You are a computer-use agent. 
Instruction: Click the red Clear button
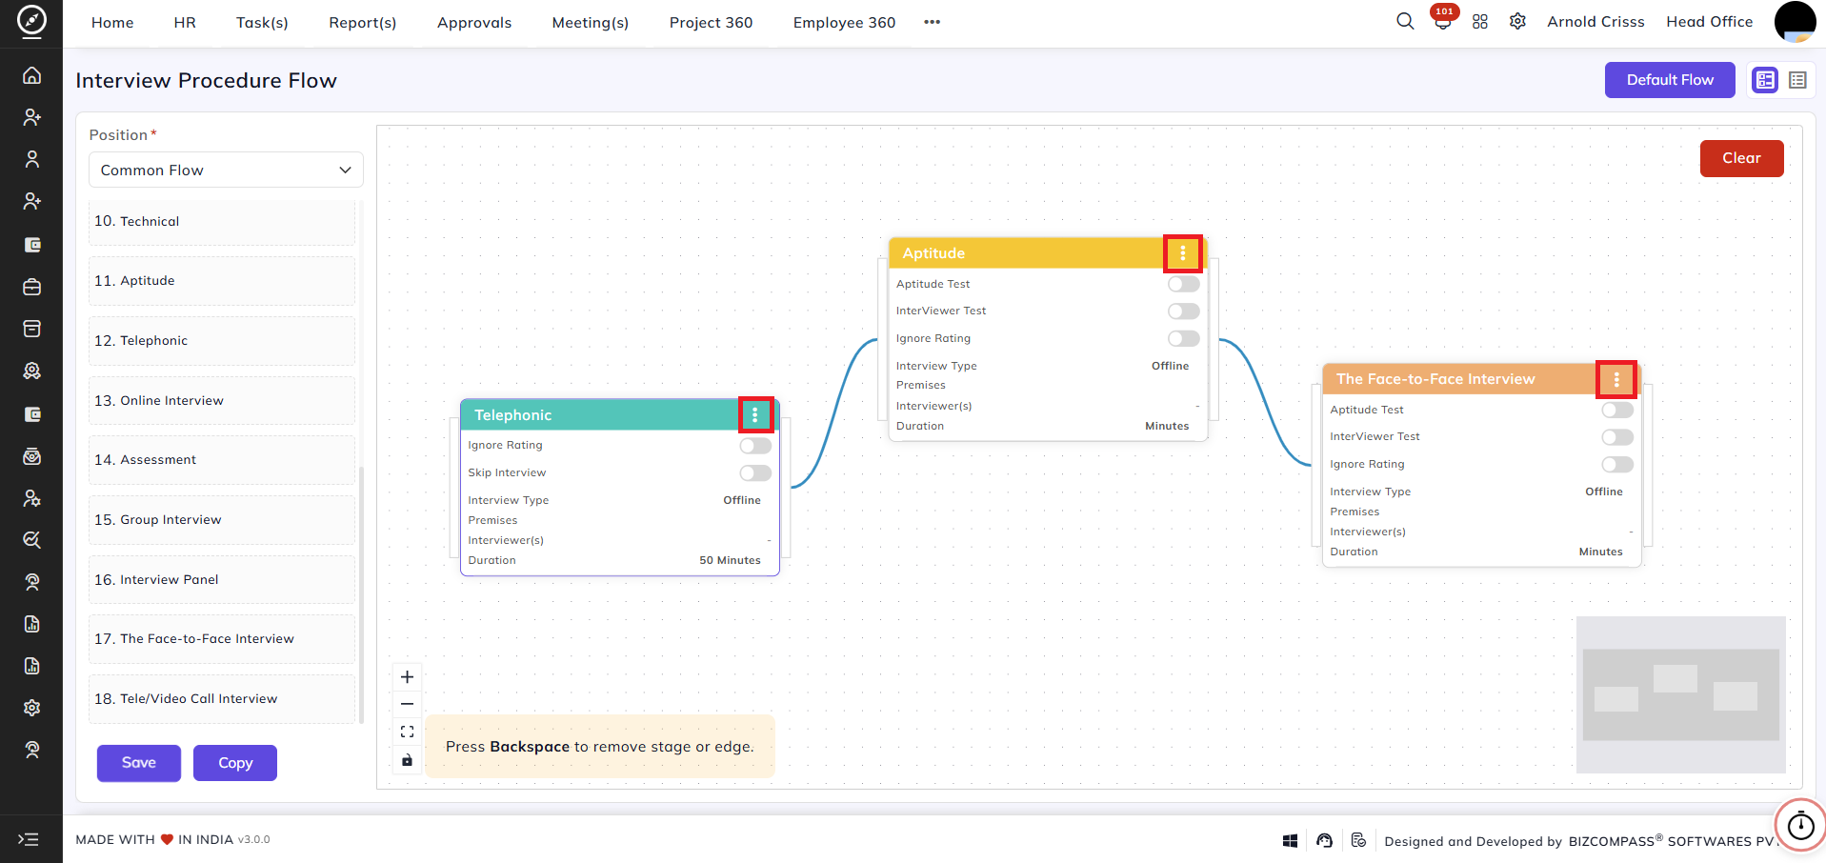[x=1741, y=158]
